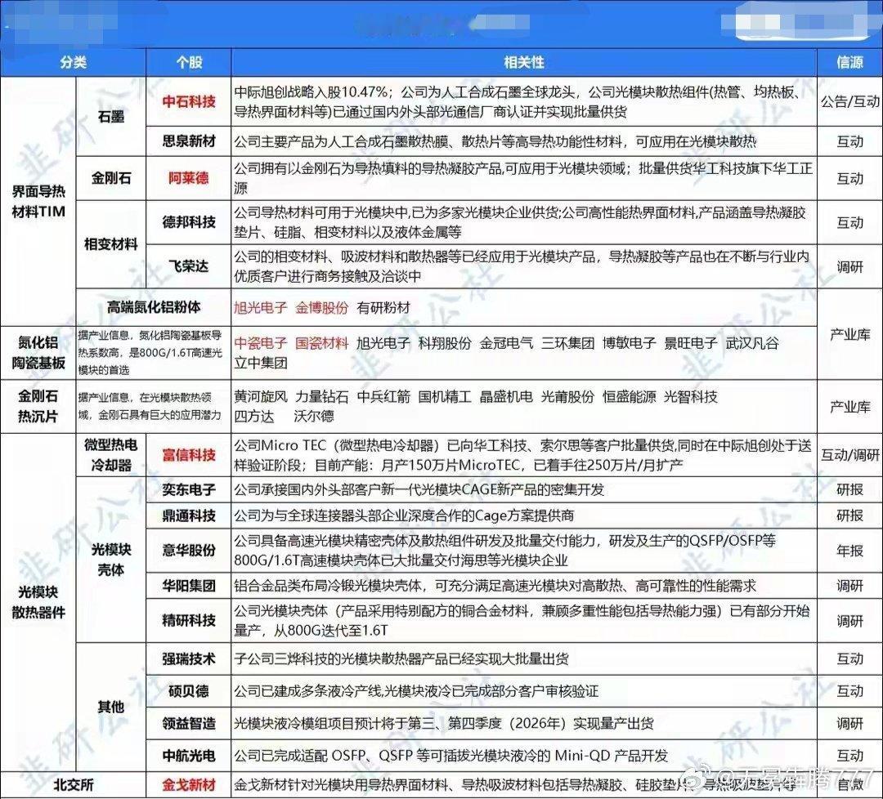Click the 北交所 category cell

coord(74,785)
